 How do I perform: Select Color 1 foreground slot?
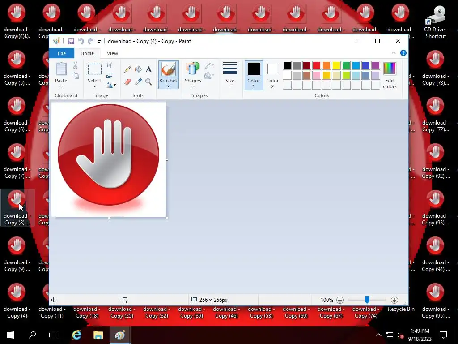[x=254, y=75]
